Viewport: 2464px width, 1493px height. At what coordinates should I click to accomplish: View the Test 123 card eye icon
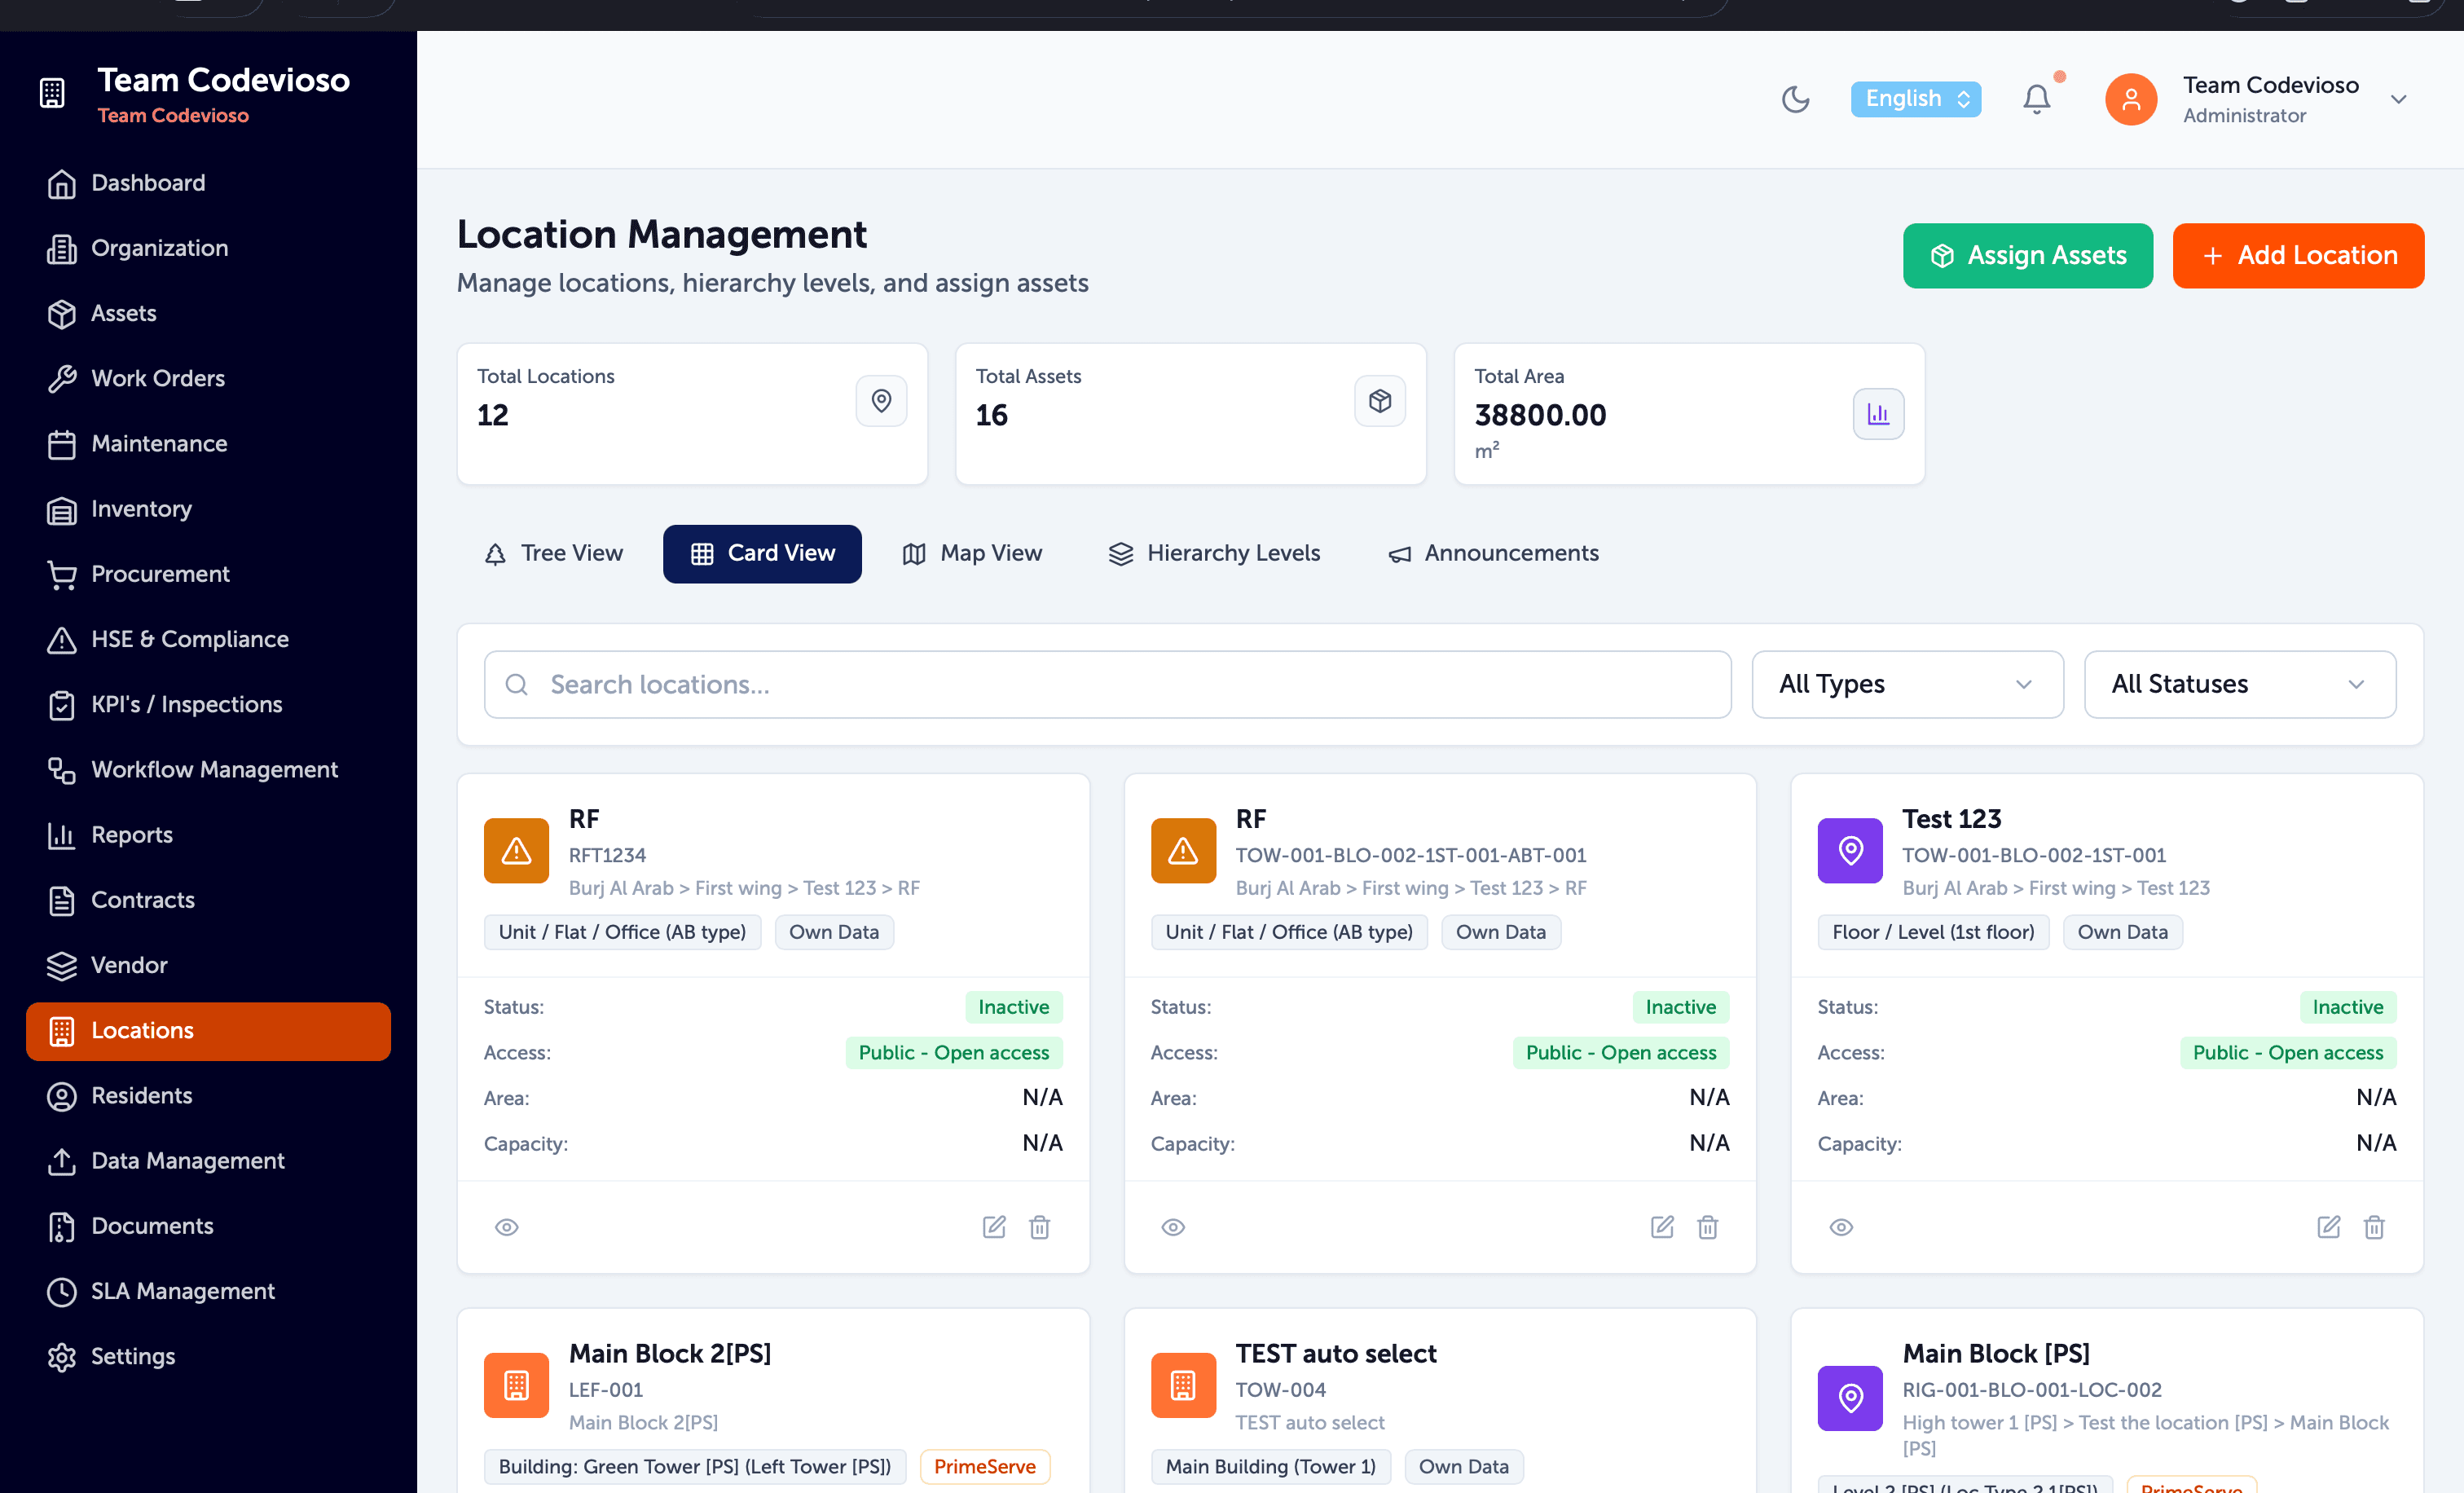coord(1841,1227)
